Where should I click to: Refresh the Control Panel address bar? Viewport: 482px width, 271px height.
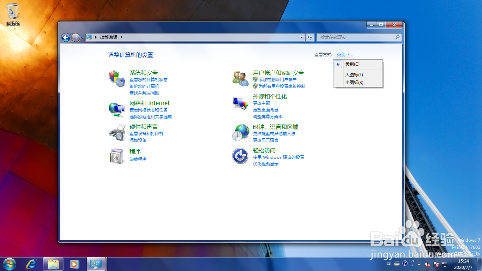point(310,37)
